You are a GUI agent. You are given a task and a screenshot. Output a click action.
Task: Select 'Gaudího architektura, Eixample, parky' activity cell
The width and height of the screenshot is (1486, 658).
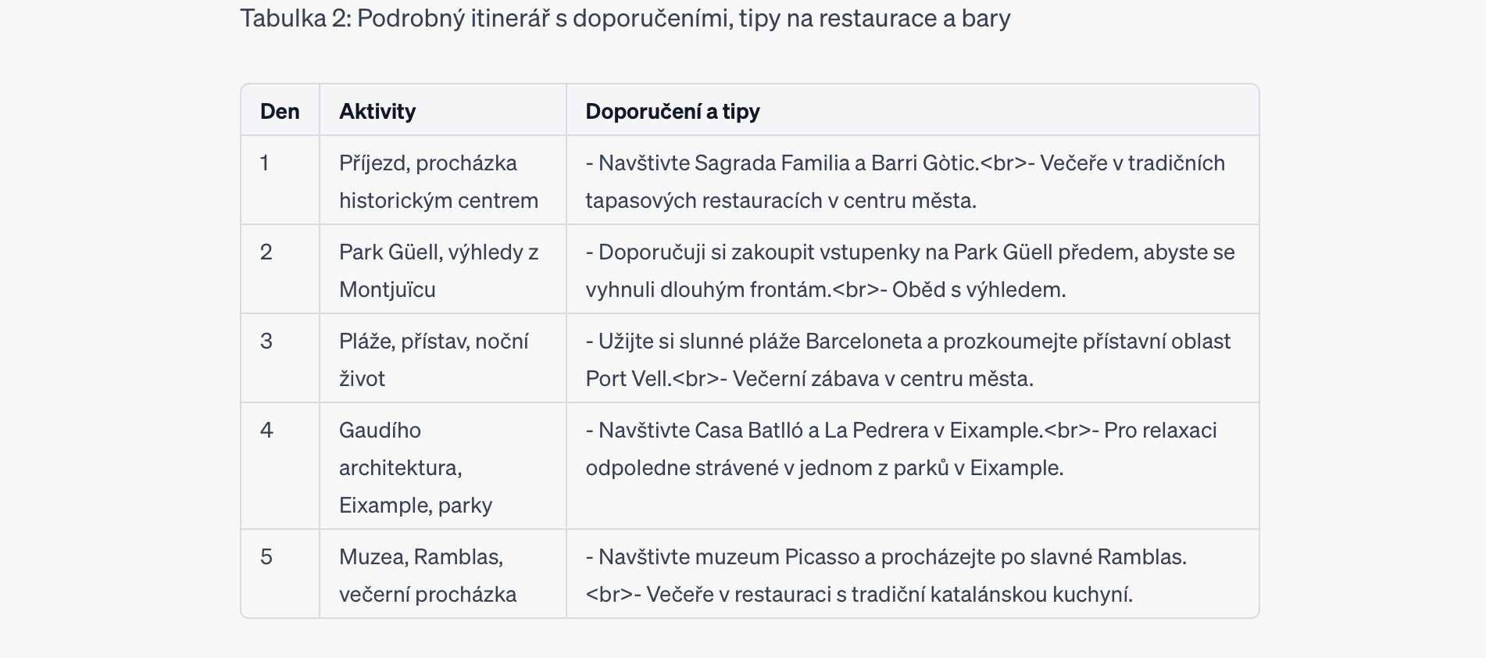point(415,467)
